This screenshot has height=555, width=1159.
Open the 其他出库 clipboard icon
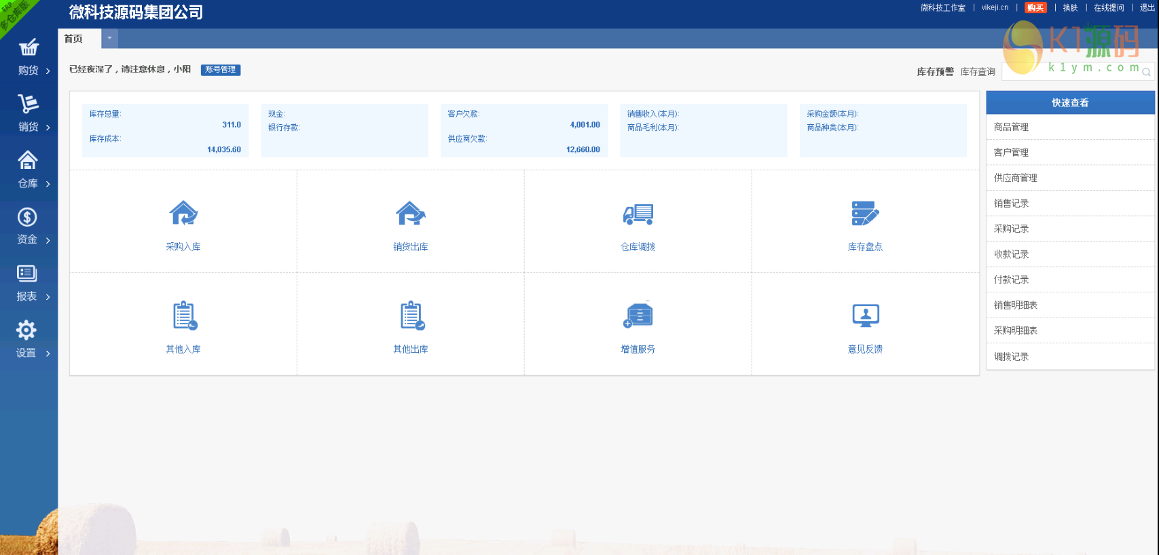click(411, 316)
